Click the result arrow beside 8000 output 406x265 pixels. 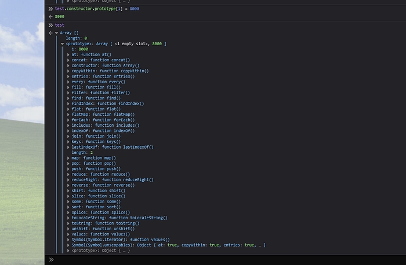[x=50, y=17]
